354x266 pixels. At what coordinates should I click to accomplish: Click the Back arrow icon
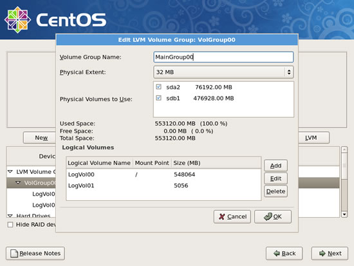click(x=277, y=253)
